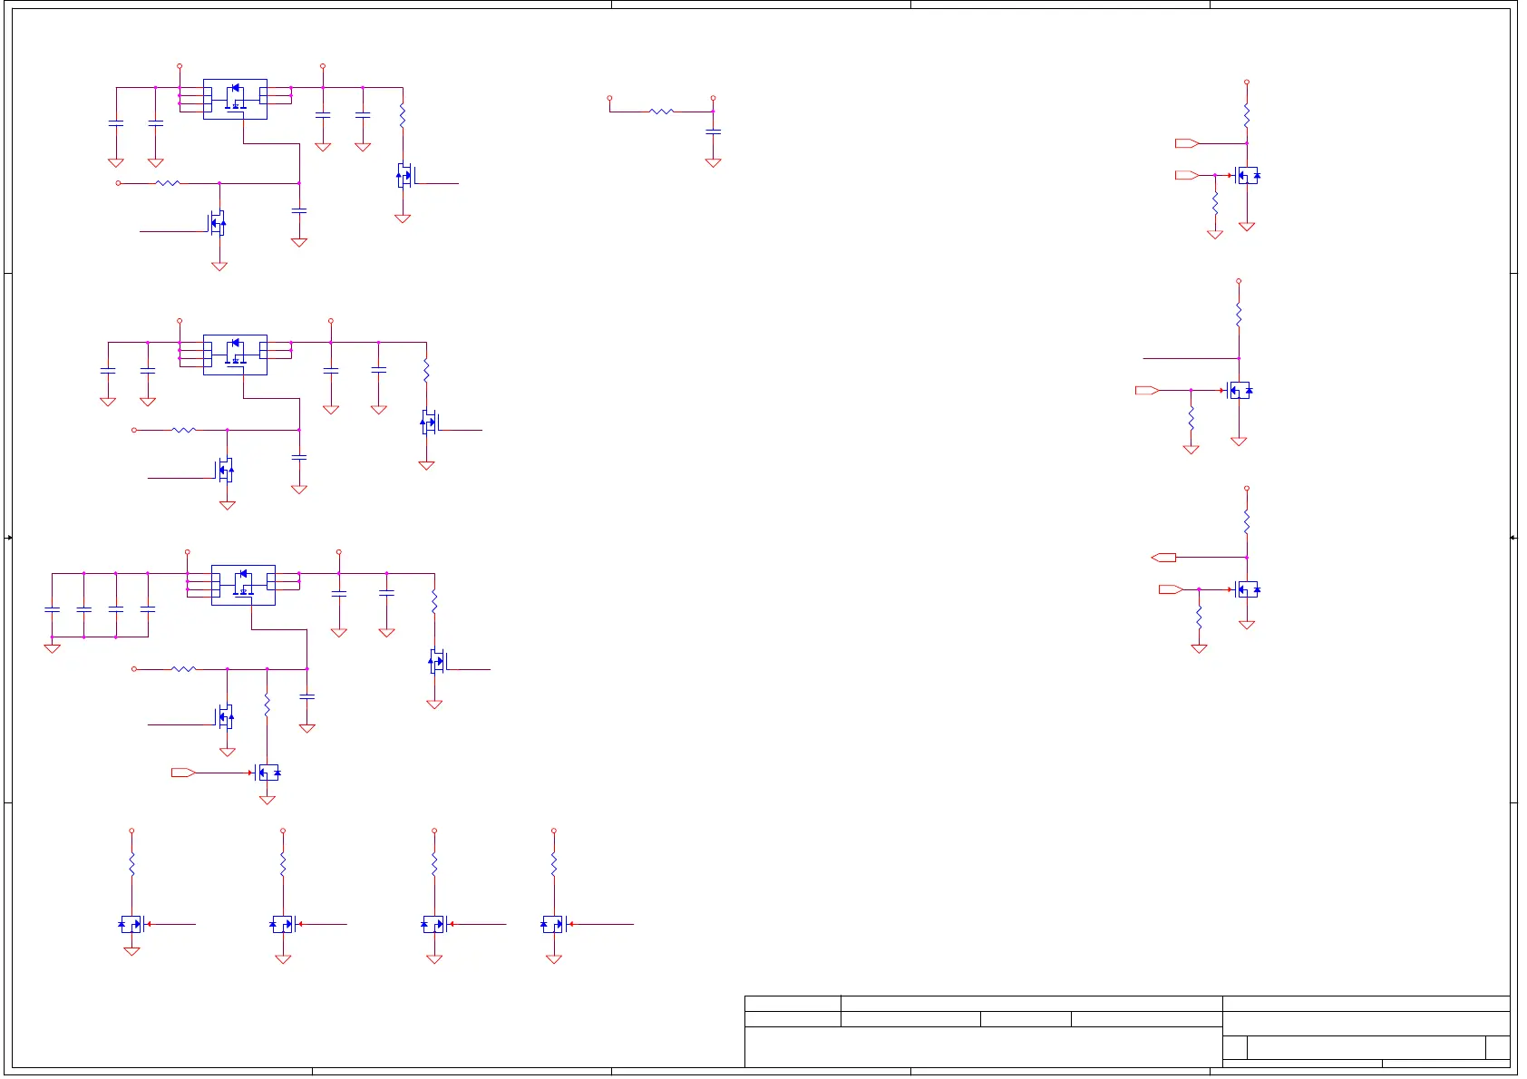
Task: Select the boxed MOSFET in the circuit with two right-pointing ports
Action: point(1248,175)
